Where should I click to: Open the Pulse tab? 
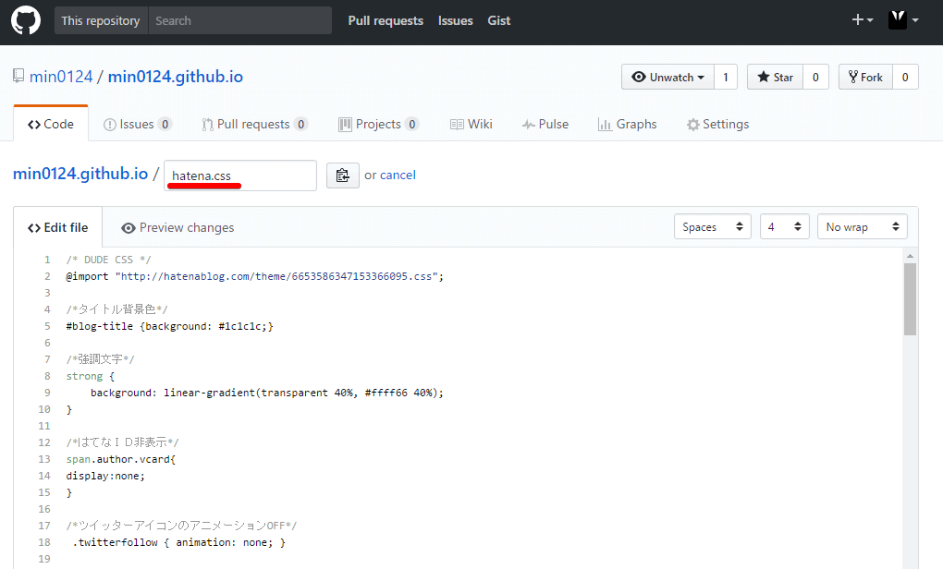pyautogui.click(x=545, y=124)
